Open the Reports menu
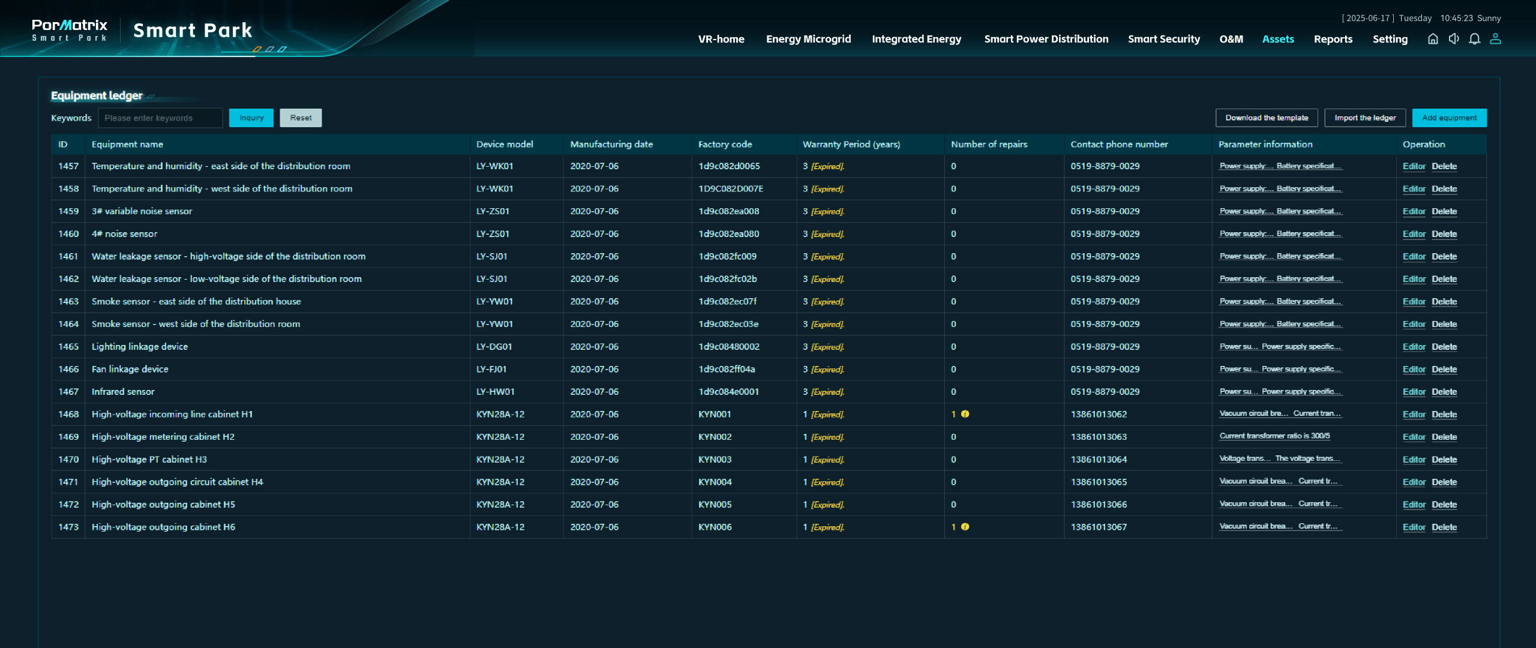 coord(1333,39)
